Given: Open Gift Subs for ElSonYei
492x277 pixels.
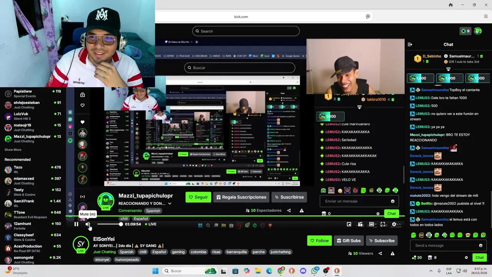Looking at the screenshot, I should (349, 240).
